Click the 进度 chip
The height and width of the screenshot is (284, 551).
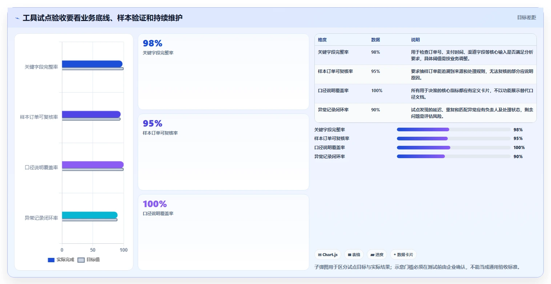pos(377,255)
